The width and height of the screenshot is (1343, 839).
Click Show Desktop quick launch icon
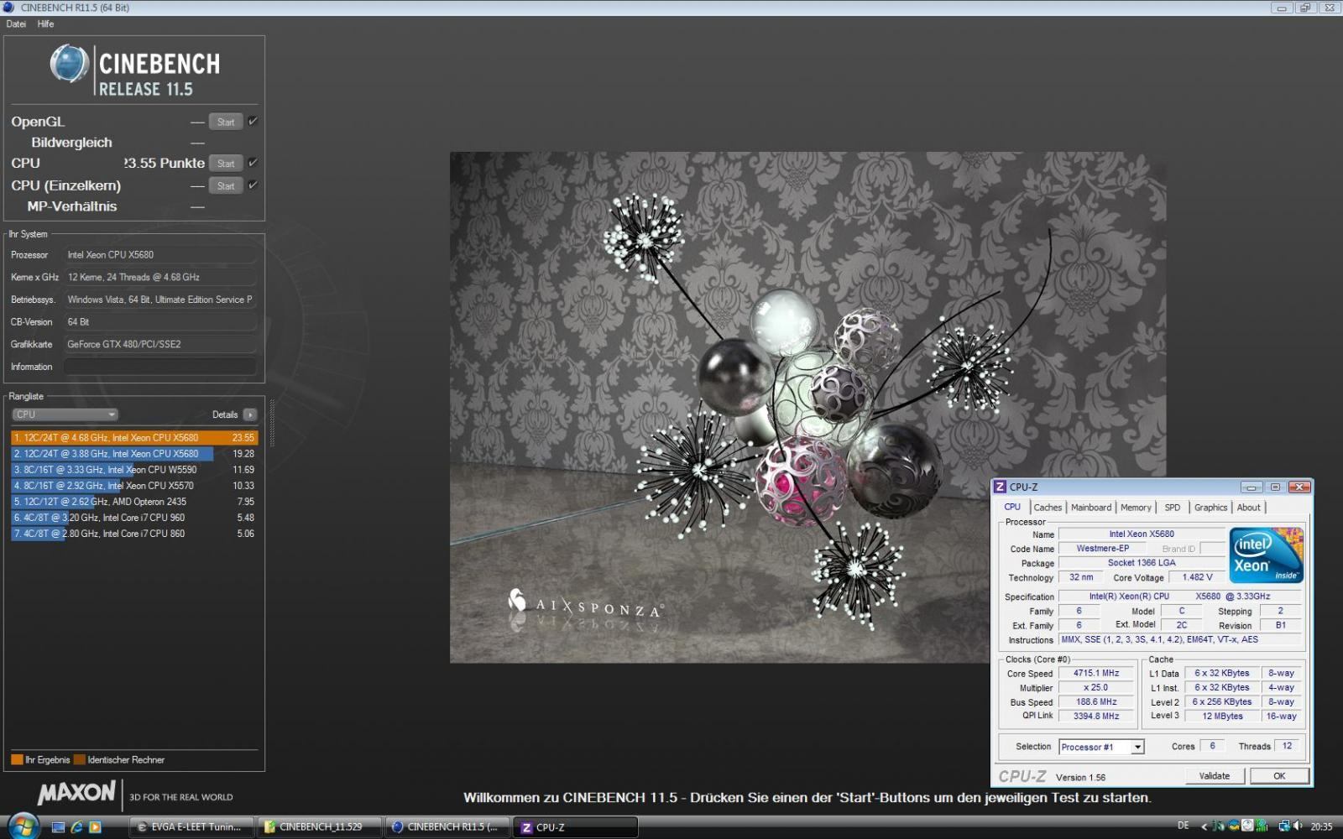tap(58, 827)
